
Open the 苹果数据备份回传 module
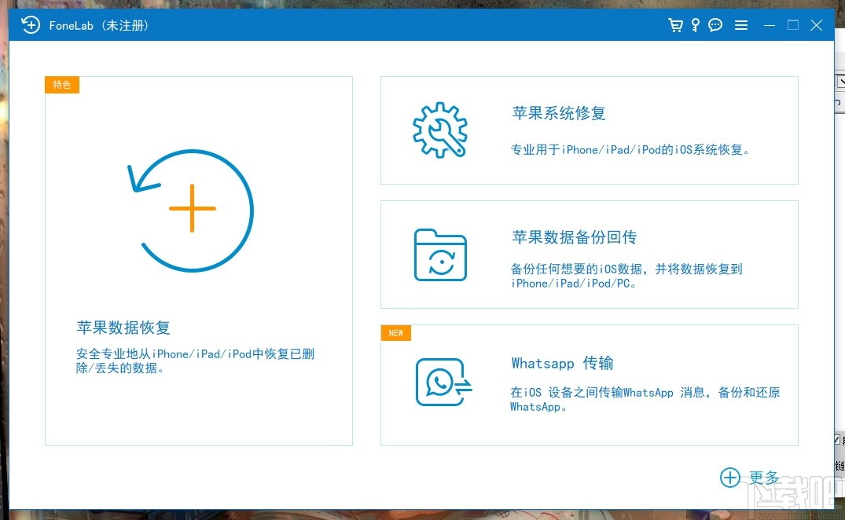(589, 254)
